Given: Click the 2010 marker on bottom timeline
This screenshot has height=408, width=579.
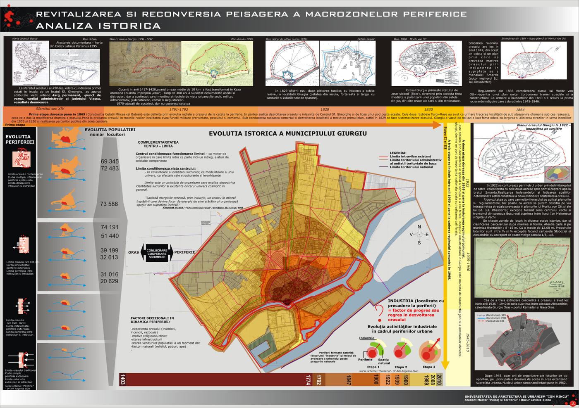Looking at the screenshot, I should [x=440, y=380].
